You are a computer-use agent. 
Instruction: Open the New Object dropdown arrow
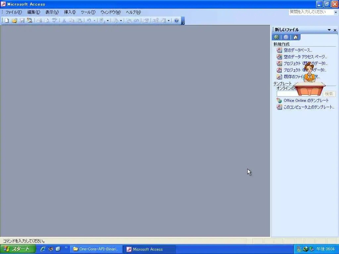(169, 21)
